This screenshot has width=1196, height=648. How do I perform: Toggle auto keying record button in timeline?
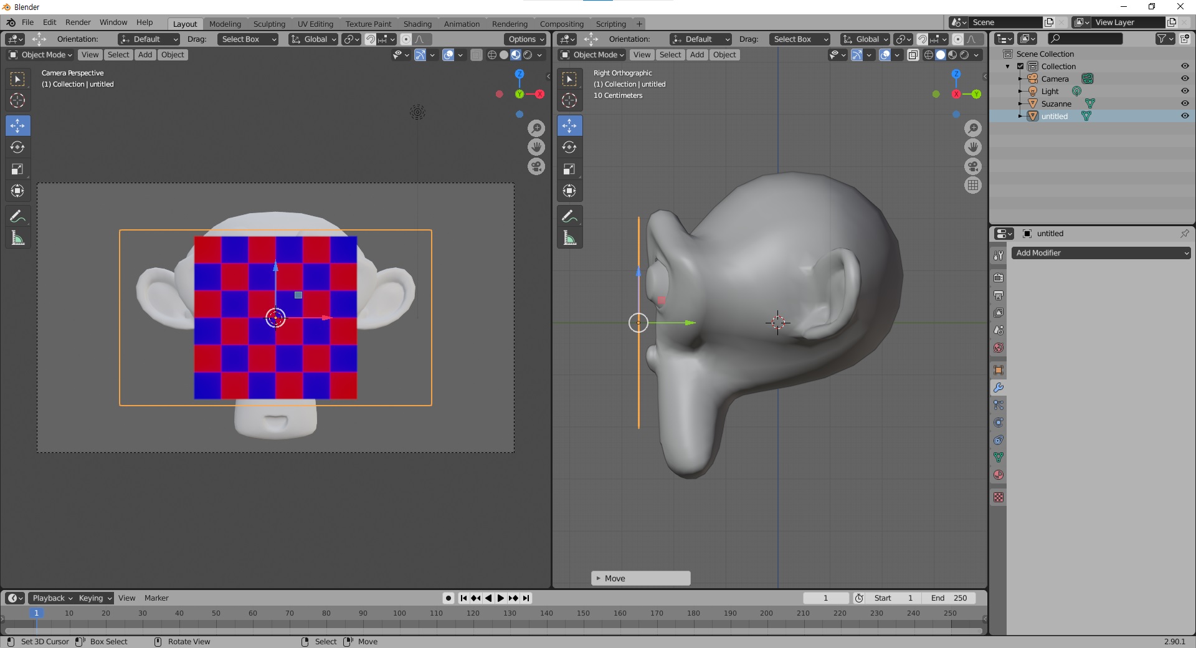(448, 598)
